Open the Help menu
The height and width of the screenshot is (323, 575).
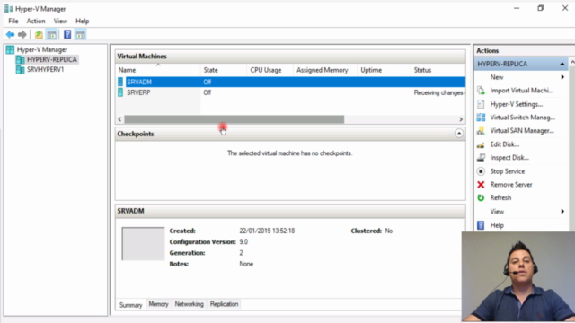(x=82, y=22)
